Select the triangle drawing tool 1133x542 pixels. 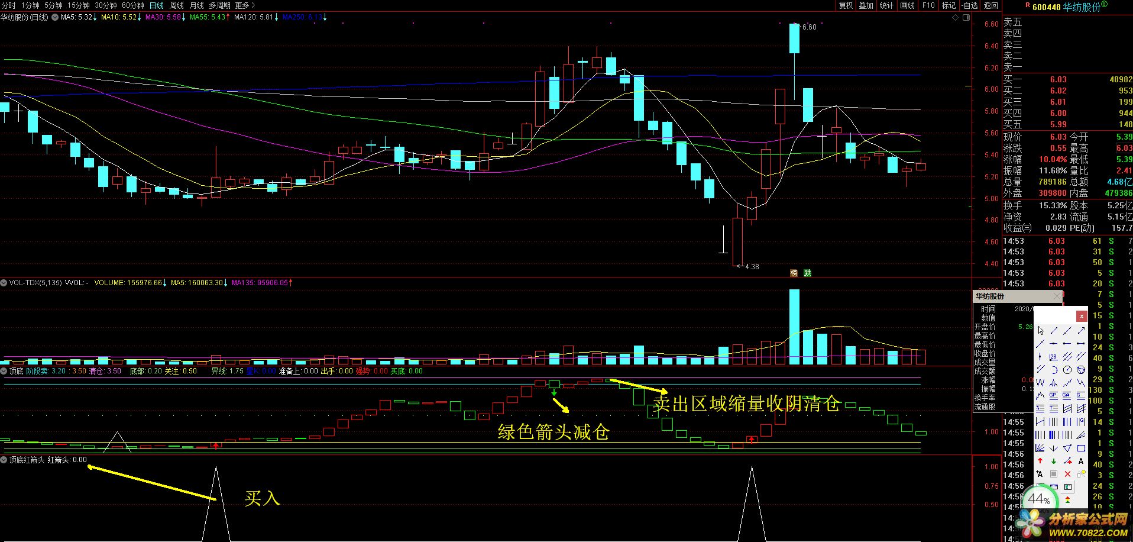point(1067,448)
